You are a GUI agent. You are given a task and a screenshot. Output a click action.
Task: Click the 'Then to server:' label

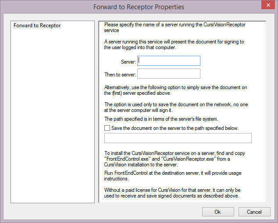point(120,75)
